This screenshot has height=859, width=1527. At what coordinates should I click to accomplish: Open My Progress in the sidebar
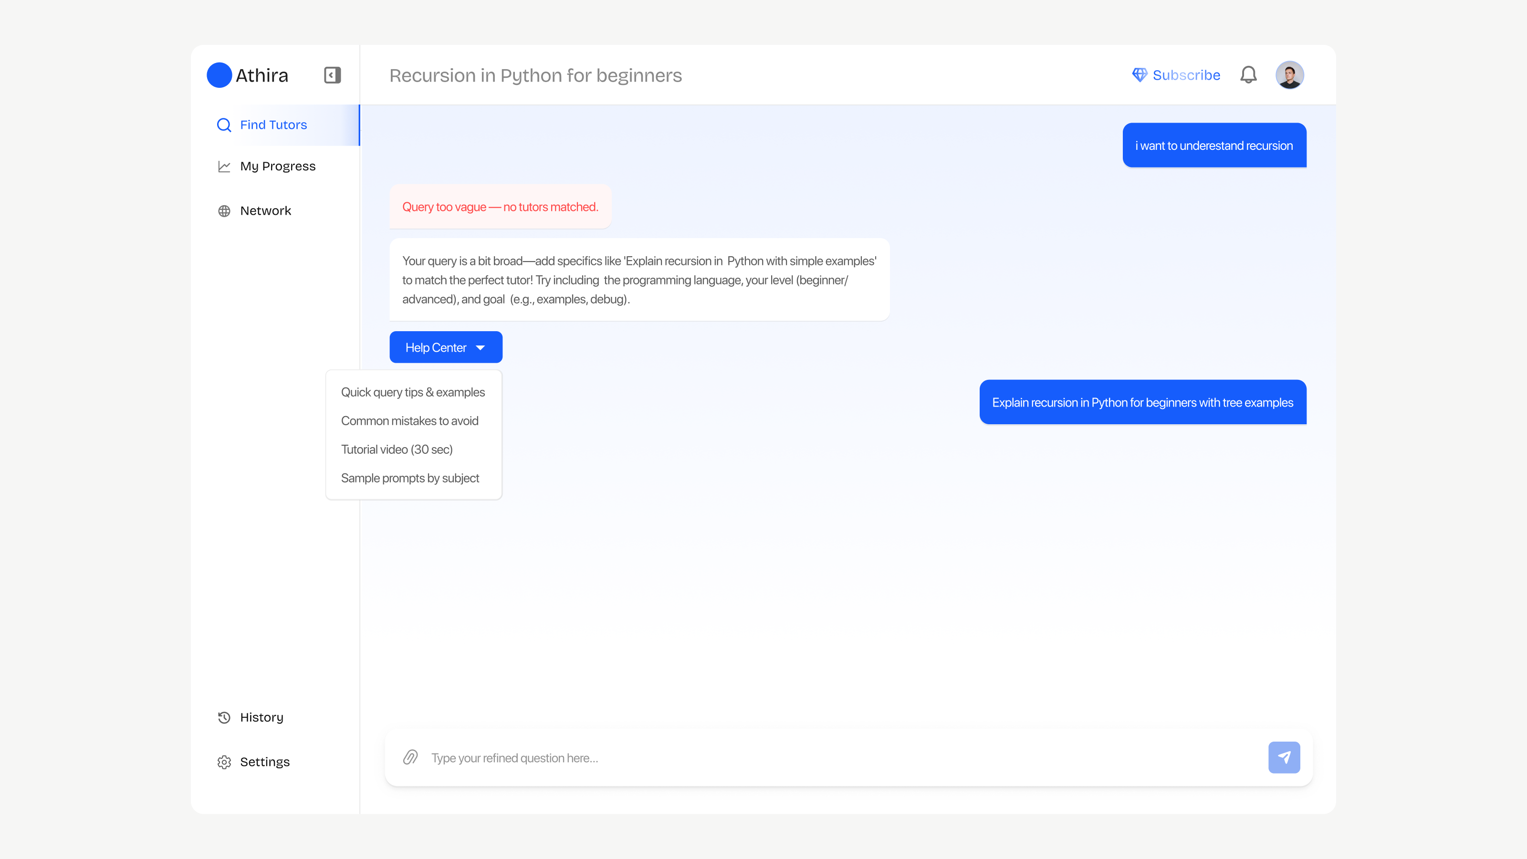pos(277,167)
